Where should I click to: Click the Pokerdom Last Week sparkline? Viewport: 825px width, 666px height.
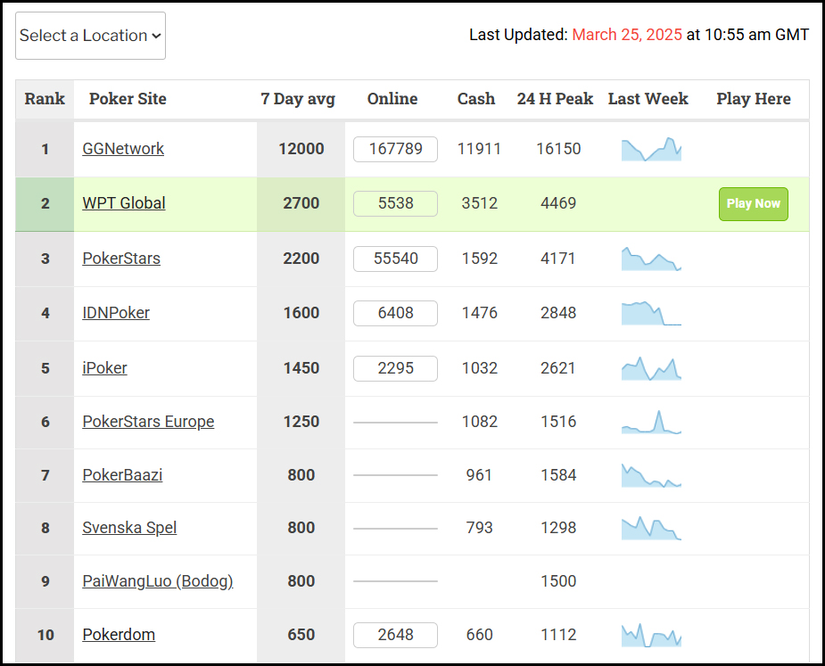[x=651, y=635]
